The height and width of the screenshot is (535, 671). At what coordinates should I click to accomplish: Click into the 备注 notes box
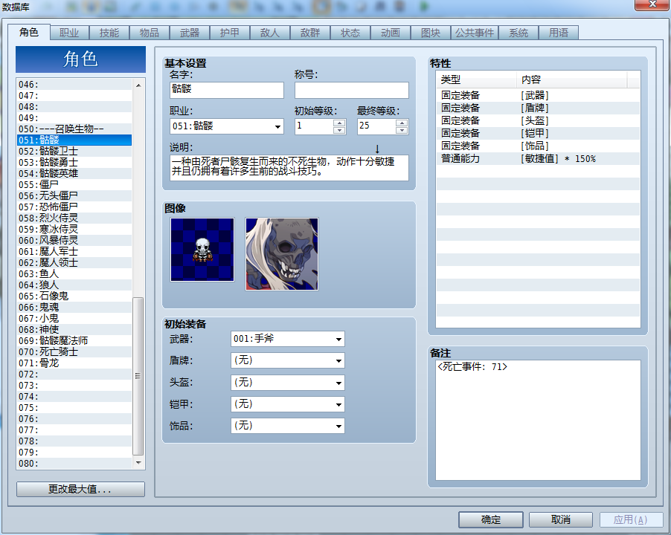click(538, 420)
